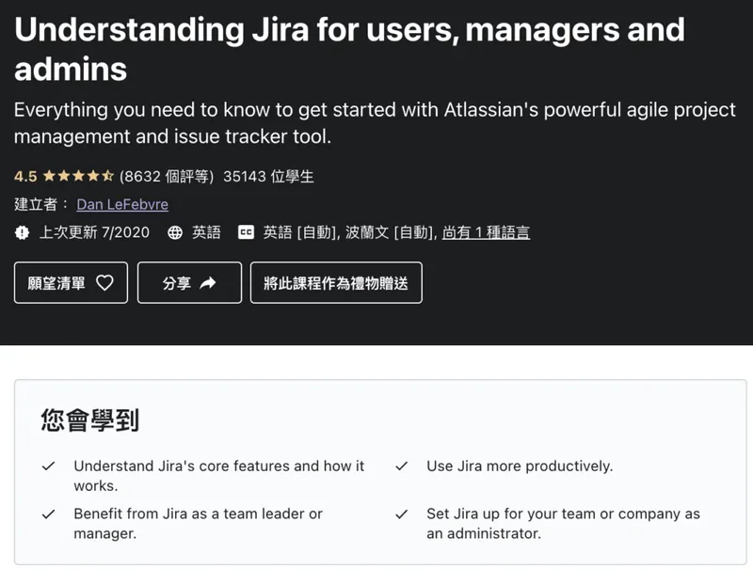Toggle the checkmark beside 'Set Jira up for your team'

click(x=403, y=514)
